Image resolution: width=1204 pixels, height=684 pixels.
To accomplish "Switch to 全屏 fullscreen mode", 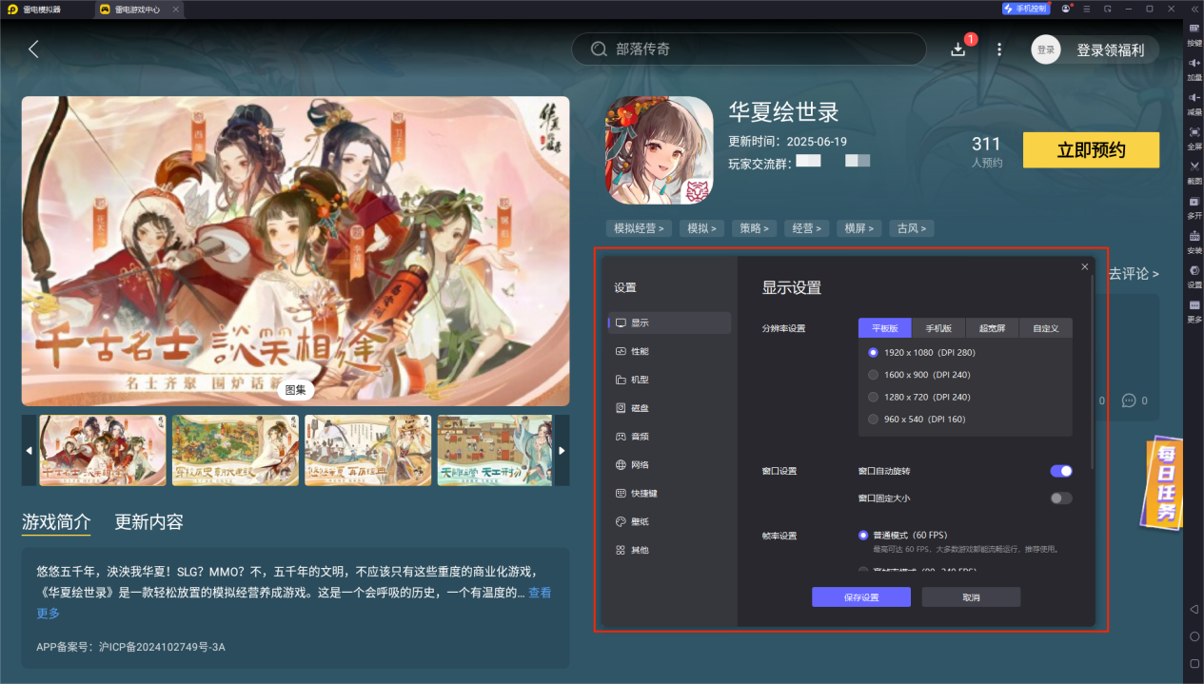I will pyautogui.click(x=1194, y=138).
